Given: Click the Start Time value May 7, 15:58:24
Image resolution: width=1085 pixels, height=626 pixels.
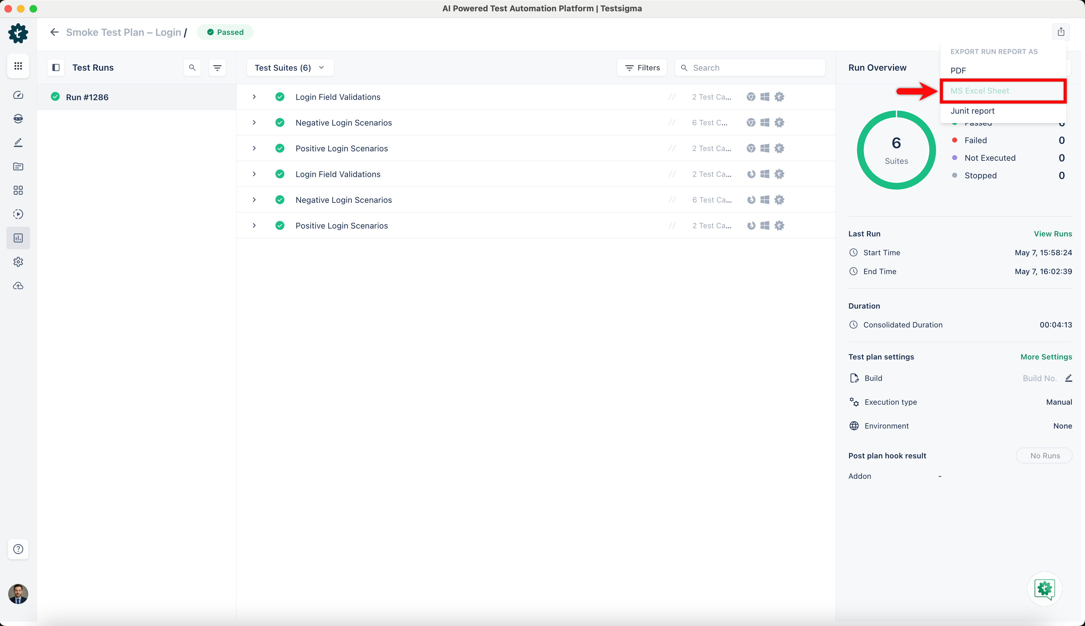Looking at the screenshot, I should point(1043,253).
